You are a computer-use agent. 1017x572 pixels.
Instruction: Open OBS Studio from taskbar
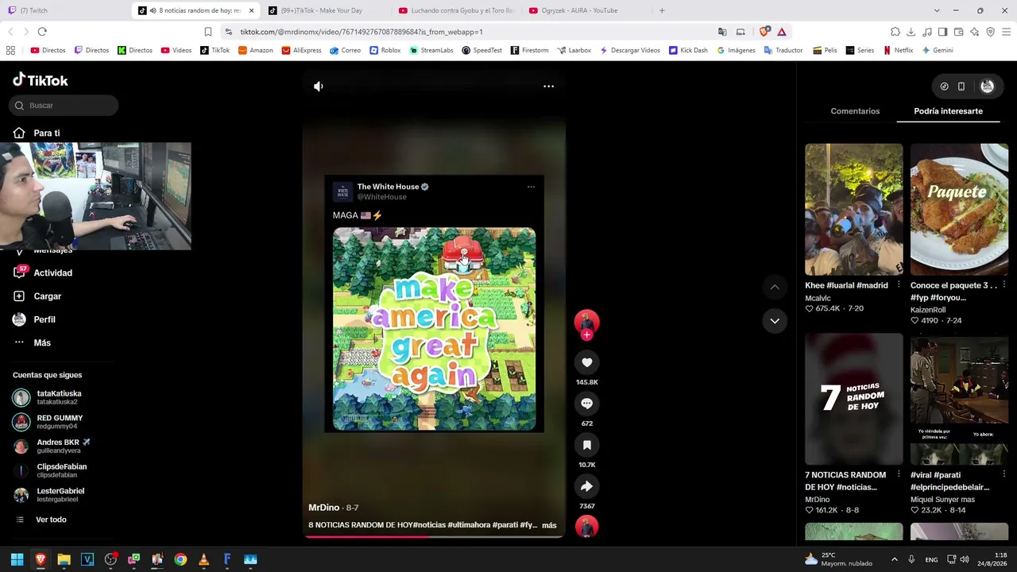[x=110, y=559]
